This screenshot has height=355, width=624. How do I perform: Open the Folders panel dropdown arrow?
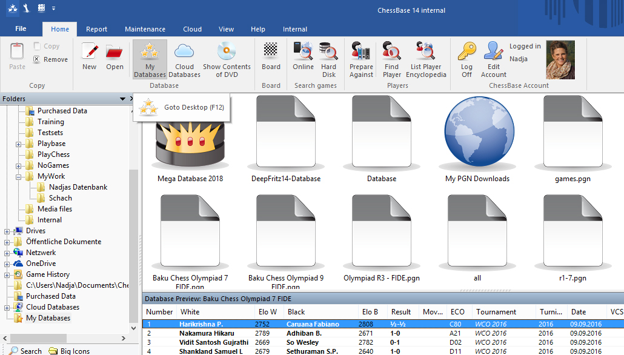click(x=123, y=99)
